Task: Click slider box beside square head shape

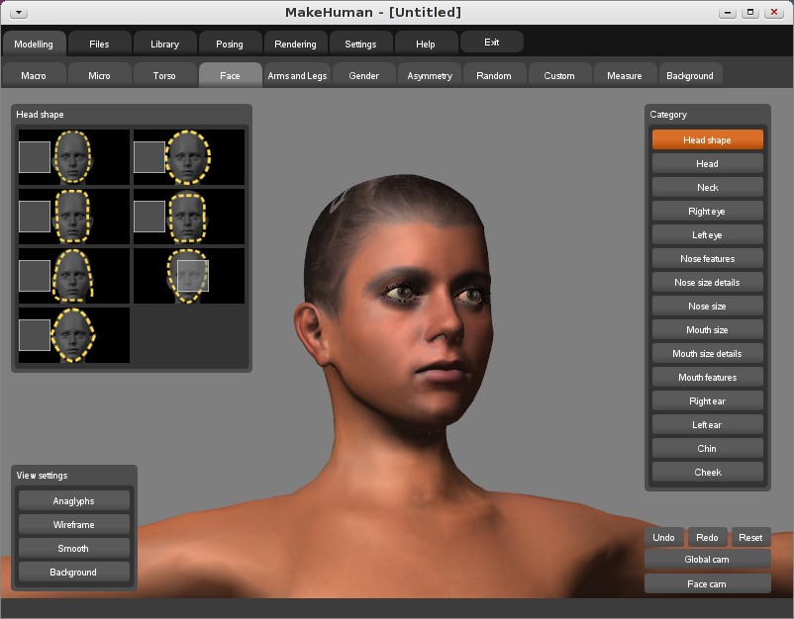Action: point(149,217)
